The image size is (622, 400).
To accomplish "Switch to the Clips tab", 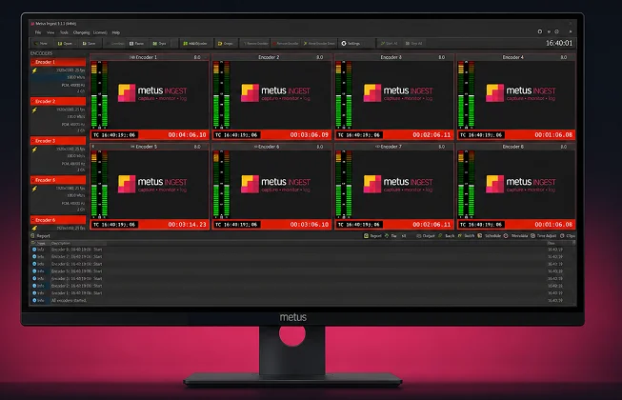I will [x=568, y=236].
